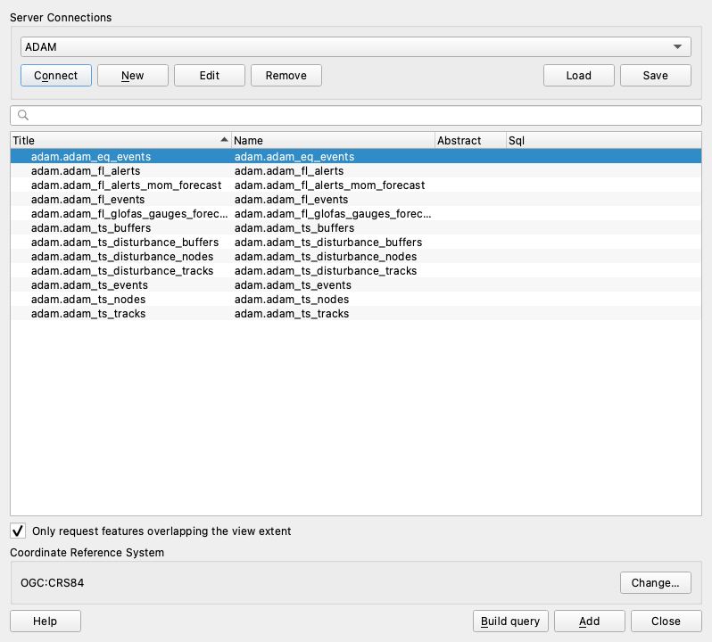
Task: Select adam.adam_eq_events row in Title column
Action: [91, 157]
